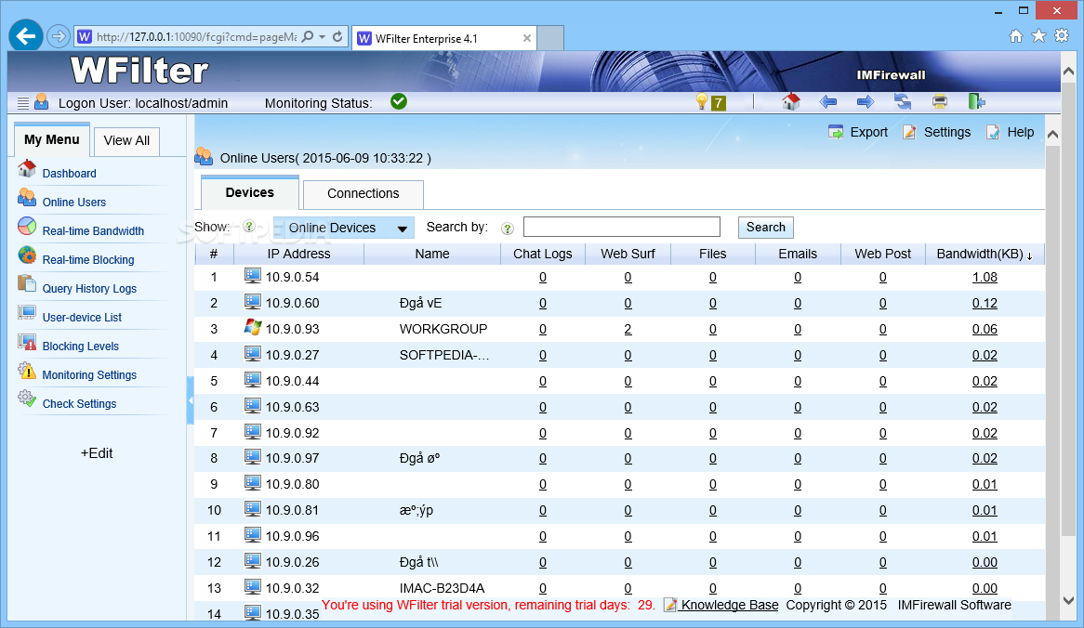Click the WFilter toolbar forward arrow
The height and width of the screenshot is (628, 1084).
pyautogui.click(x=865, y=102)
